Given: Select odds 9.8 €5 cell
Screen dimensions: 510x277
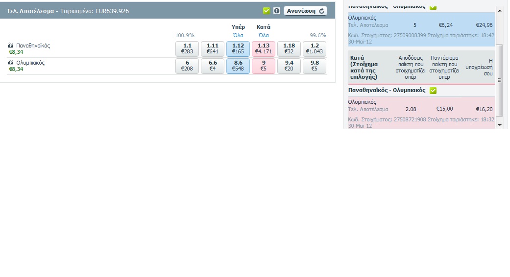Looking at the screenshot, I should pos(315,66).
